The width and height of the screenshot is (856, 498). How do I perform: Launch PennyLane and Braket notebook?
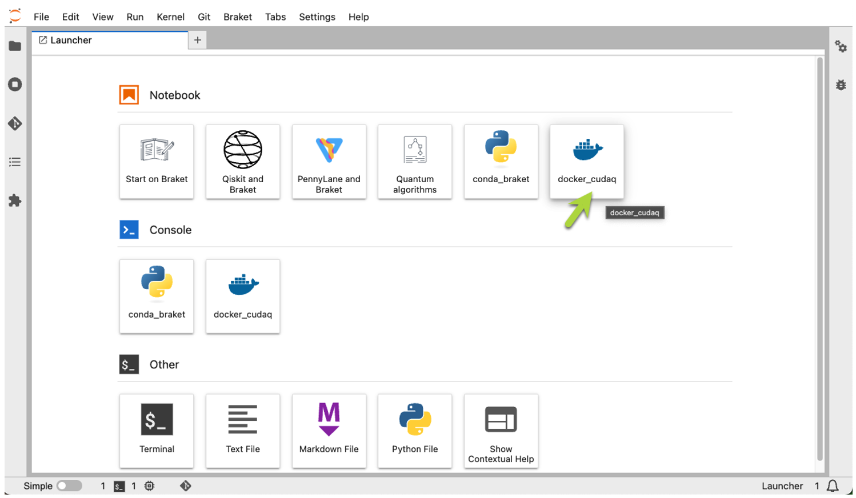pyautogui.click(x=329, y=162)
